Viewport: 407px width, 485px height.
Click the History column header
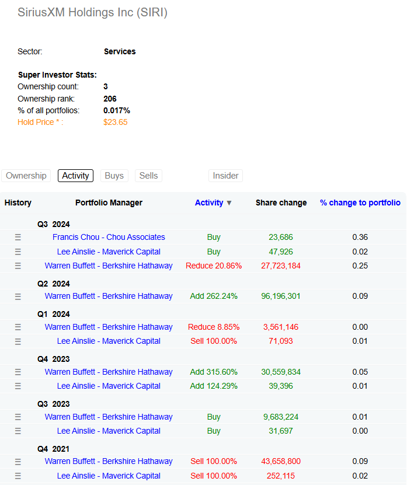[18, 203]
